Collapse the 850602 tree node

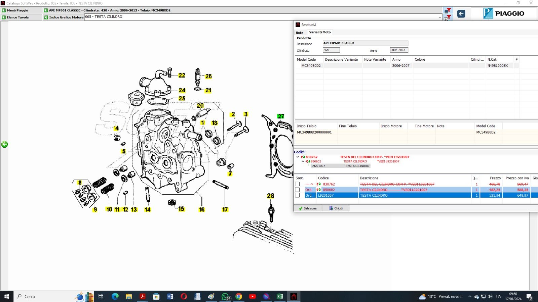point(303,161)
